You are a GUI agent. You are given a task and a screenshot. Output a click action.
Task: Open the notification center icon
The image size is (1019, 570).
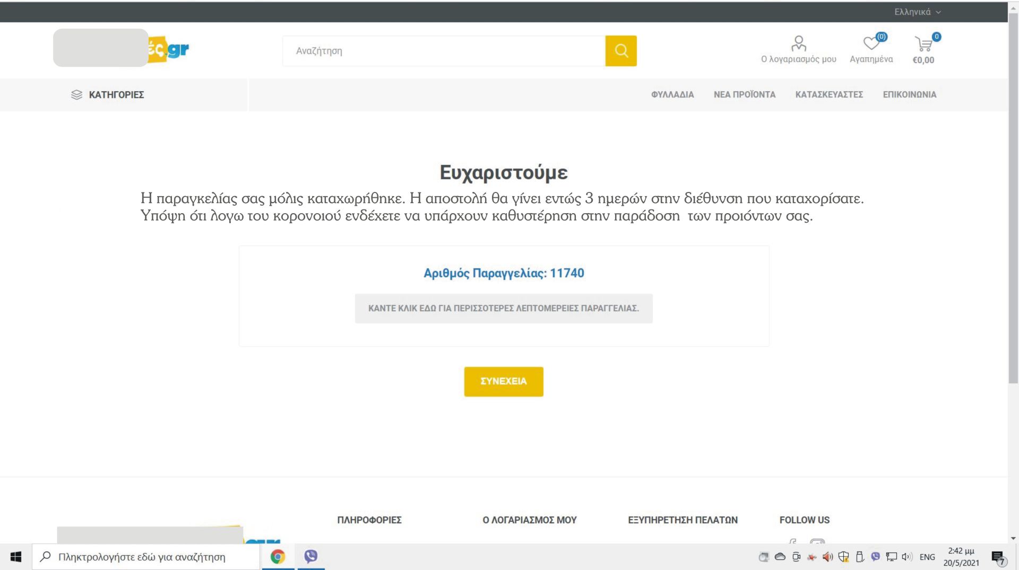[998, 557]
